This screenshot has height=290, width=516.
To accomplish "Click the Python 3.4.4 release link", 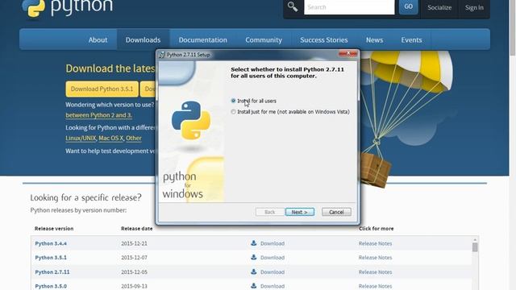I will 51,243.
